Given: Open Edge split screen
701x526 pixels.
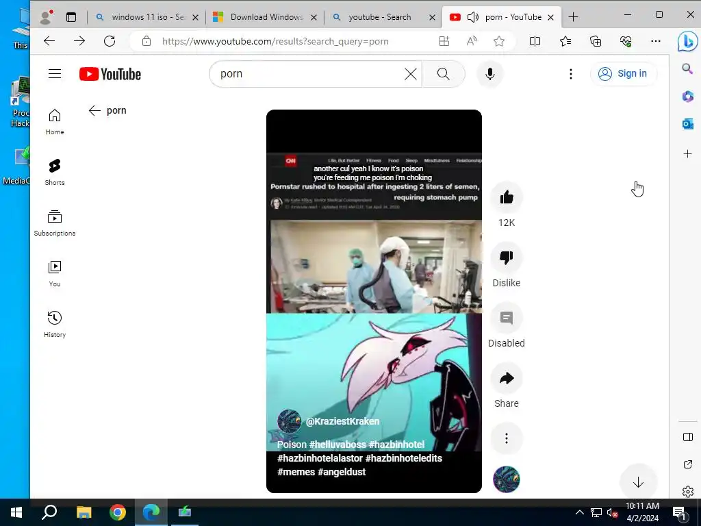Looking at the screenshot, I should coord(535,41).
